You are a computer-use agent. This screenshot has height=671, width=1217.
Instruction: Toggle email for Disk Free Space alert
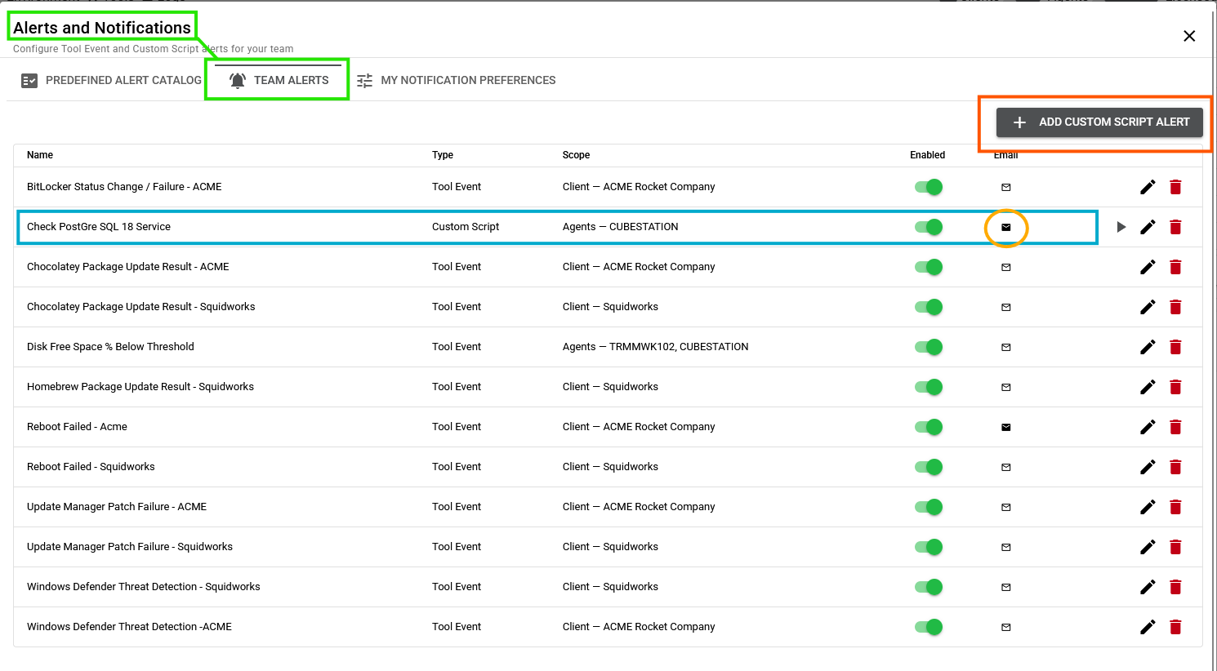point(1006,347)
